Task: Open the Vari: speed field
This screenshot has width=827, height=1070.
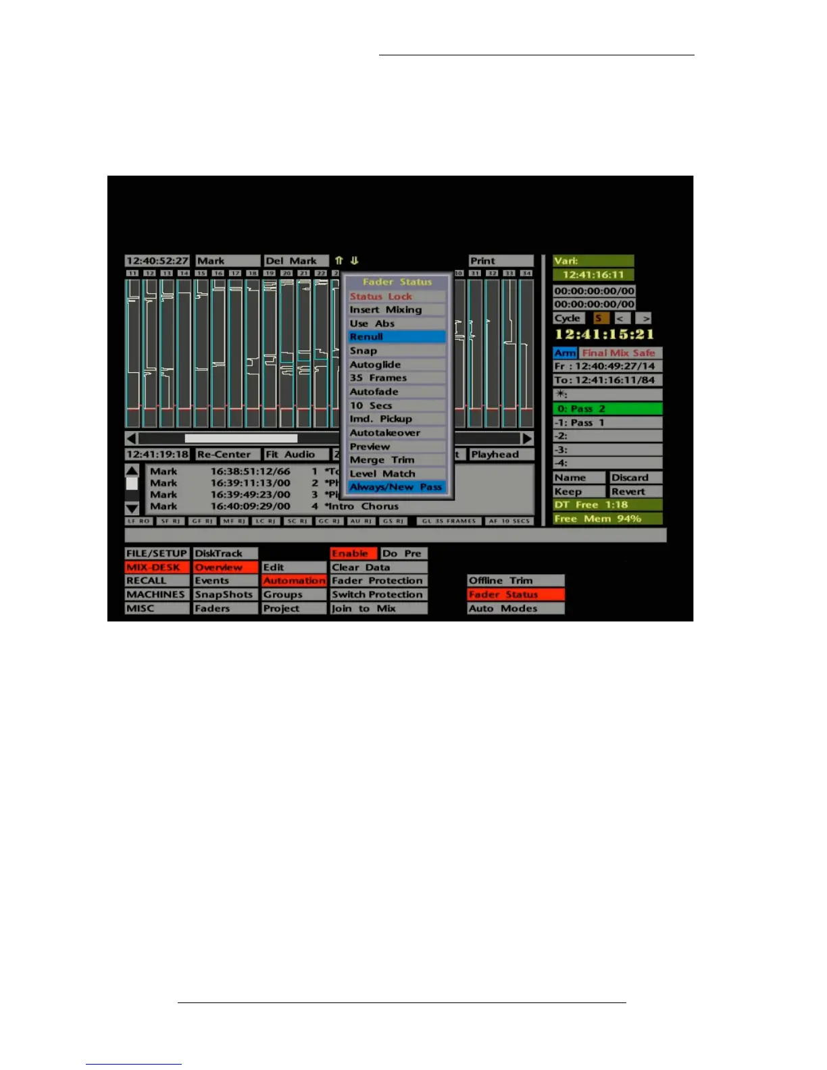Action: click(593, 261)
